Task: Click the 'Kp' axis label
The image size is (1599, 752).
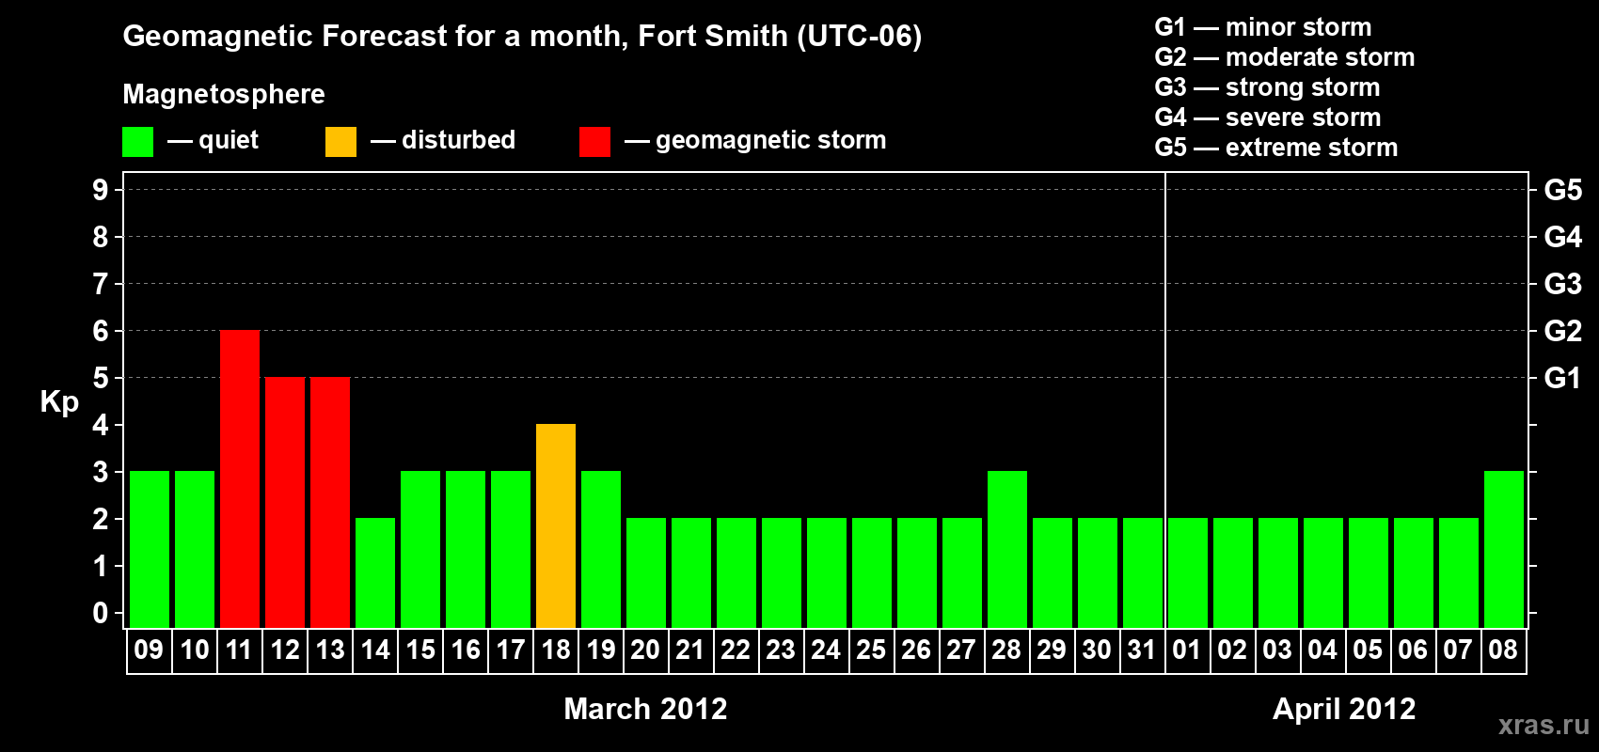Action: coord(59,402)
